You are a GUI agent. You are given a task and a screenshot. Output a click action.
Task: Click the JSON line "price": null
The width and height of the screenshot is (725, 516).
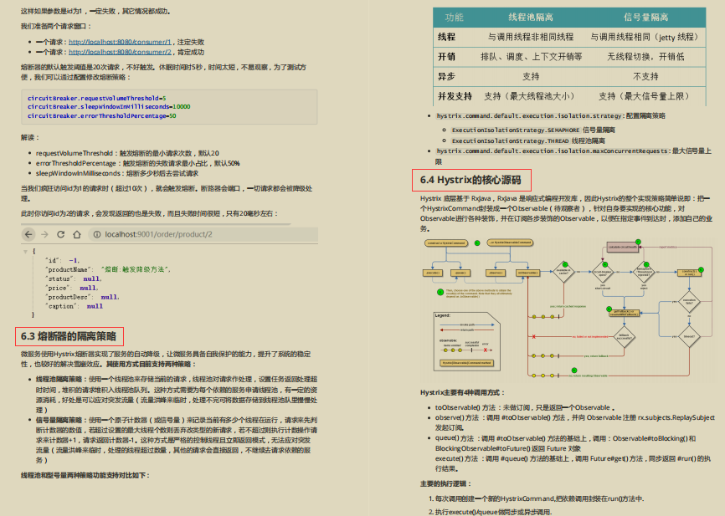[71, 288]
